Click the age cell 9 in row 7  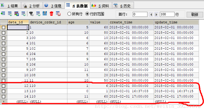[x=78, y=59]
